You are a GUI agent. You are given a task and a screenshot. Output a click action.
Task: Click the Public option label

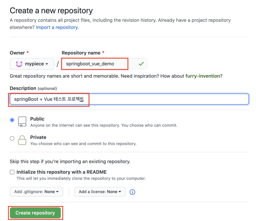[x=37, y=119]
